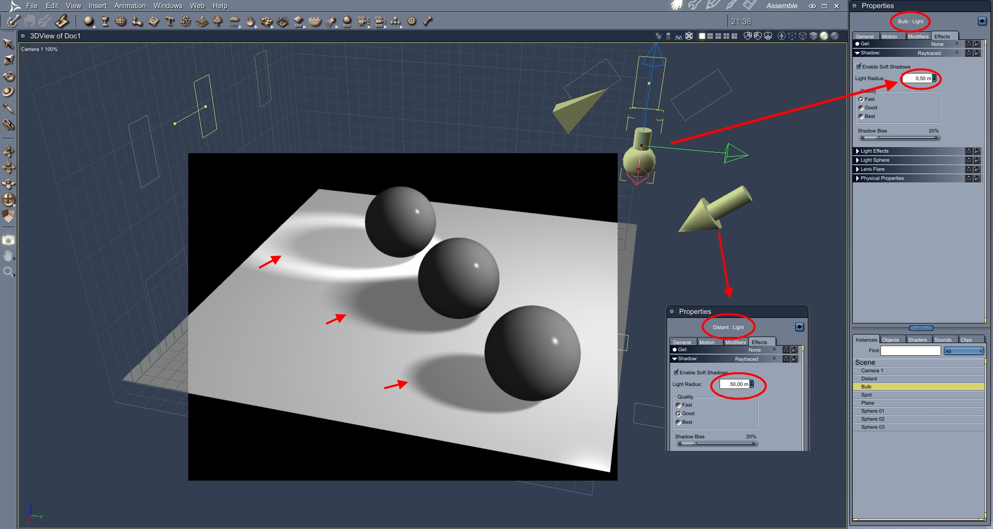Select the eyedropper tool
This screenshot has width=993, height=529.
coord(8,108)
